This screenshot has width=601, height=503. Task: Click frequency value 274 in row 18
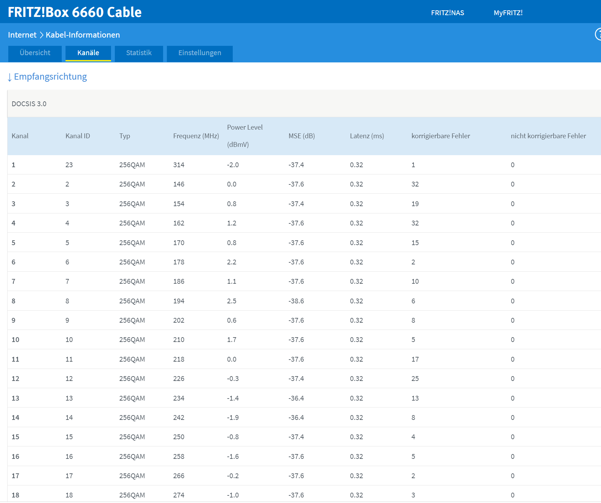pos(179,495)
